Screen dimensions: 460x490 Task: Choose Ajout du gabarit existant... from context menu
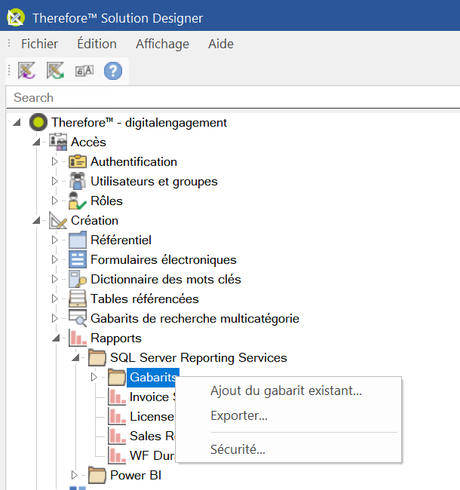289,390
